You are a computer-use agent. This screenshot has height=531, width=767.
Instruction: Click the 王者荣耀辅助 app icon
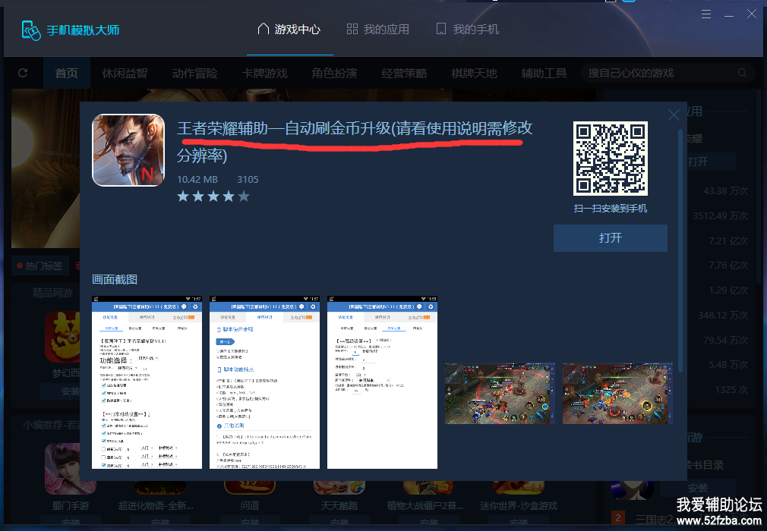coord(128,150)
